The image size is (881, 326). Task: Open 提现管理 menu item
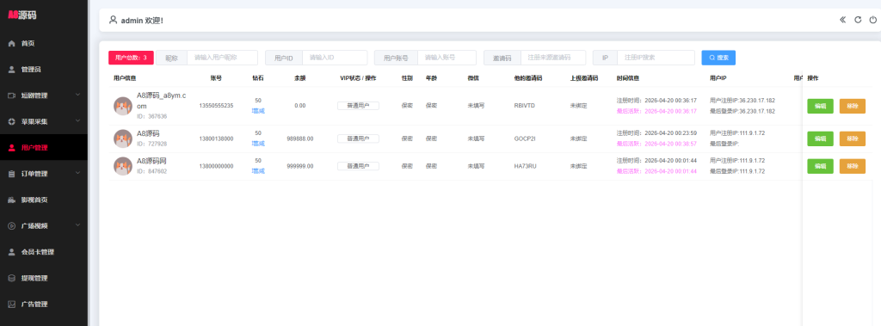click(x=44, y=278)
